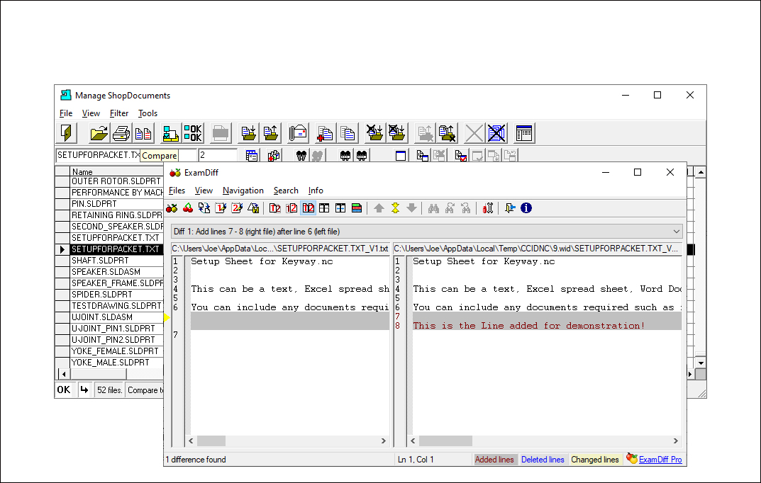Click the add document icon with red plus

[x=325, y=132]
